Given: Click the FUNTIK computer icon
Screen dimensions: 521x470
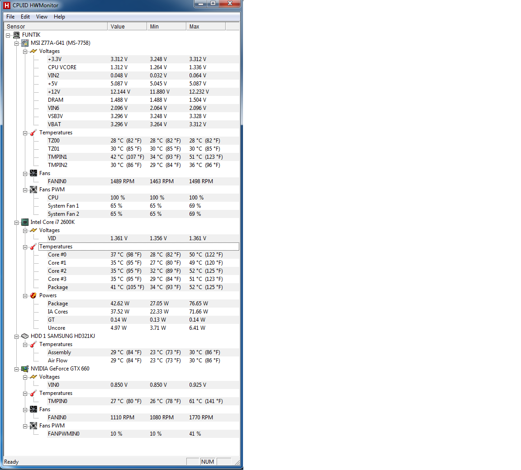Looking at the screenshot, I should click(x=16, y=35).
